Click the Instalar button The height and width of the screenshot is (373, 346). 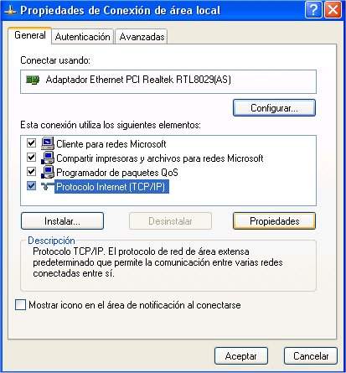(62, 221)
